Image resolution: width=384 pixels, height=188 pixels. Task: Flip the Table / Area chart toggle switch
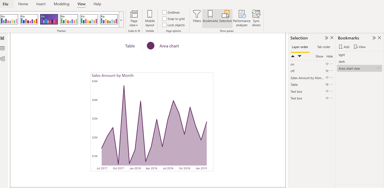click(148, 46)
